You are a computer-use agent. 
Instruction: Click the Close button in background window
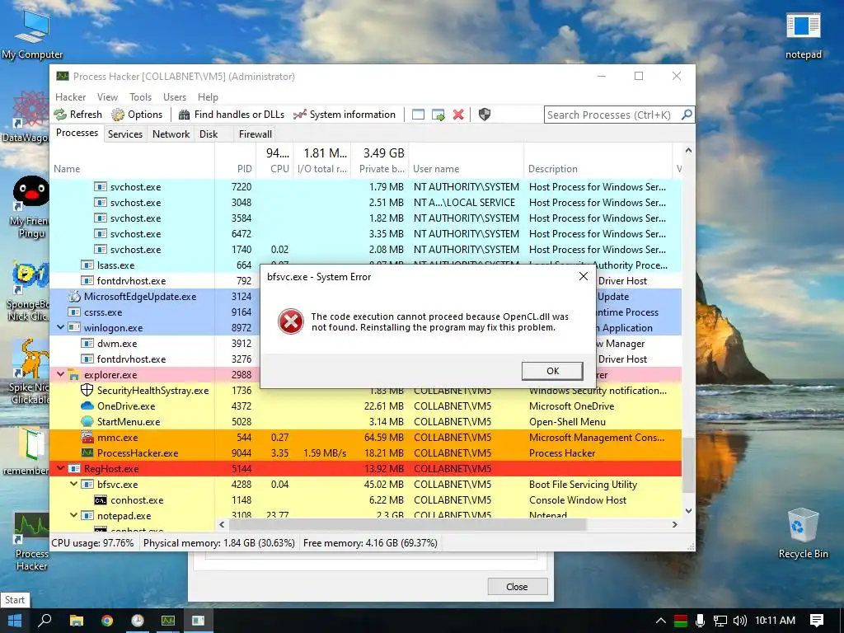tap(518, 587)
